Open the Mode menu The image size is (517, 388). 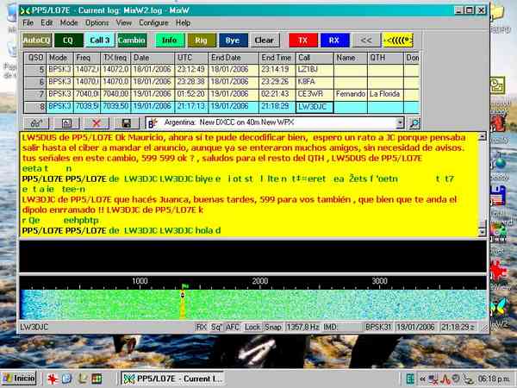click(69, 22)
